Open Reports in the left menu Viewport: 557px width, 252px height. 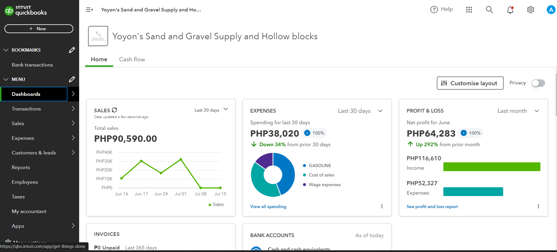coord(21,167)
